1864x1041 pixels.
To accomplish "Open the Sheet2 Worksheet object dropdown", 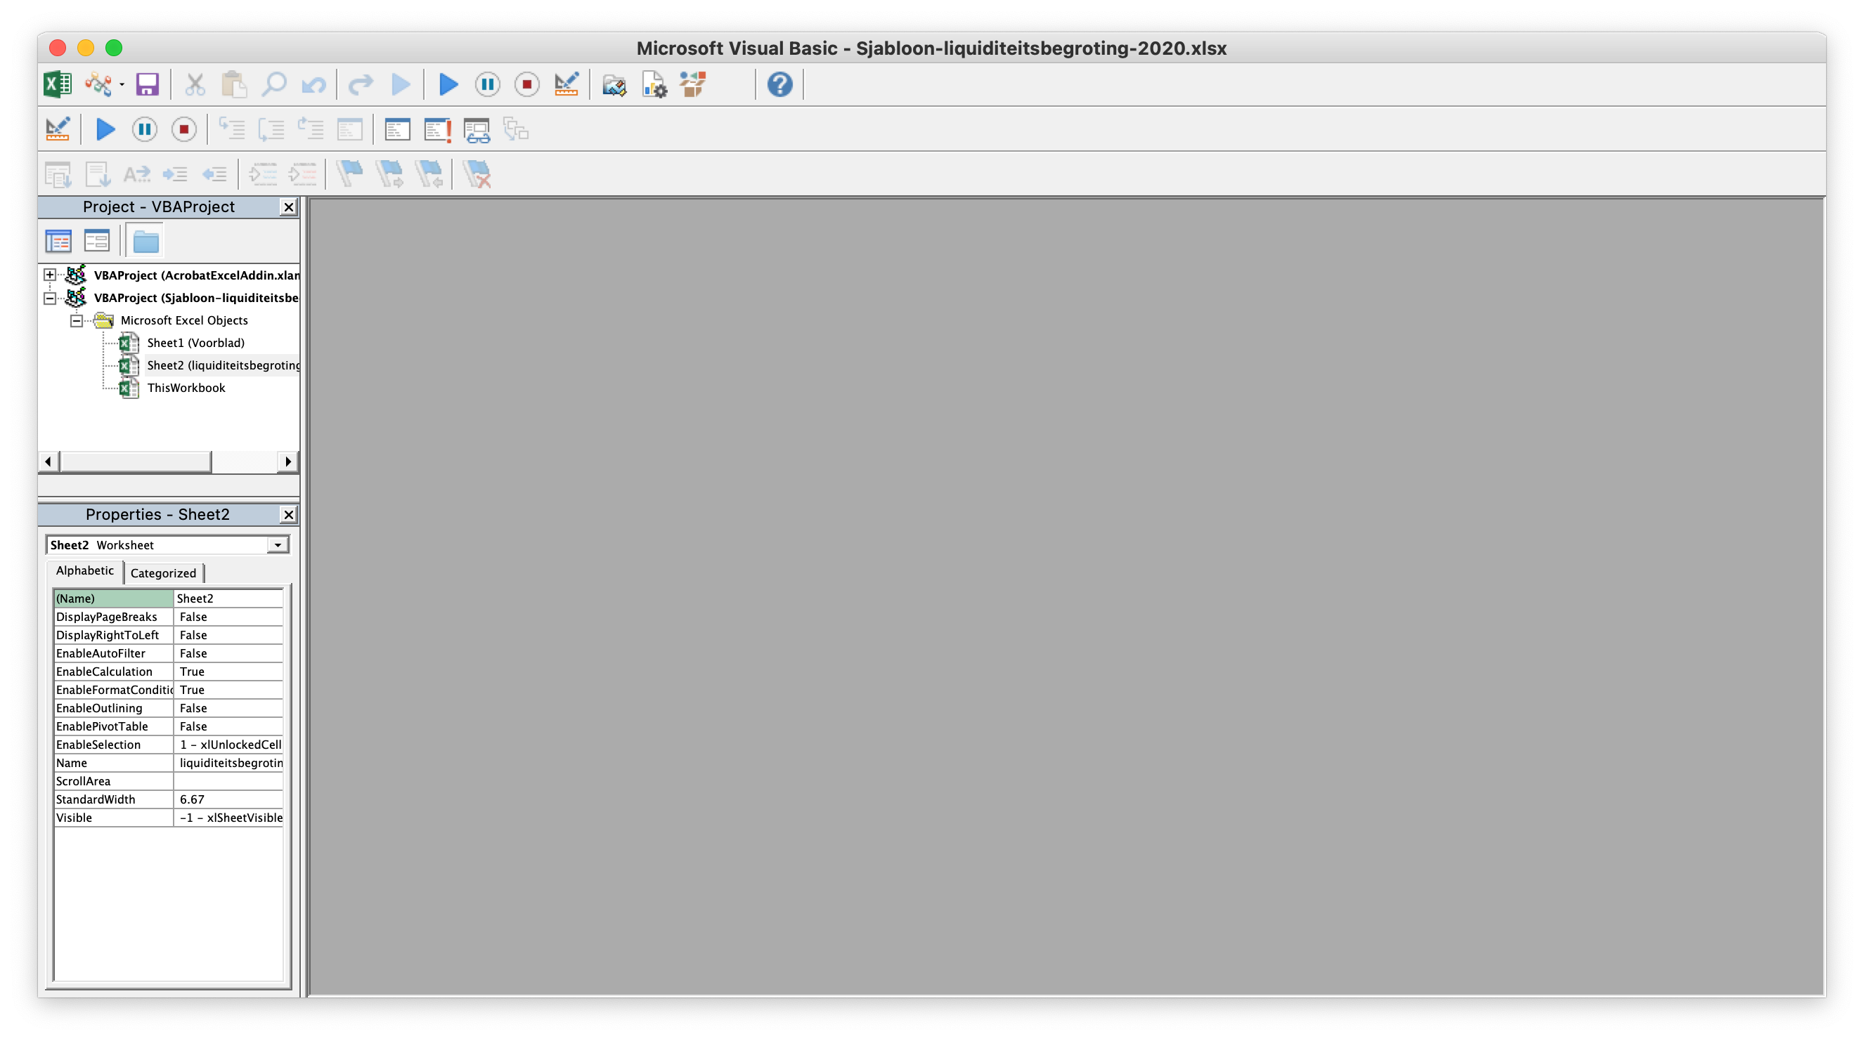I will pyautogui.click(x=278, y=545).
